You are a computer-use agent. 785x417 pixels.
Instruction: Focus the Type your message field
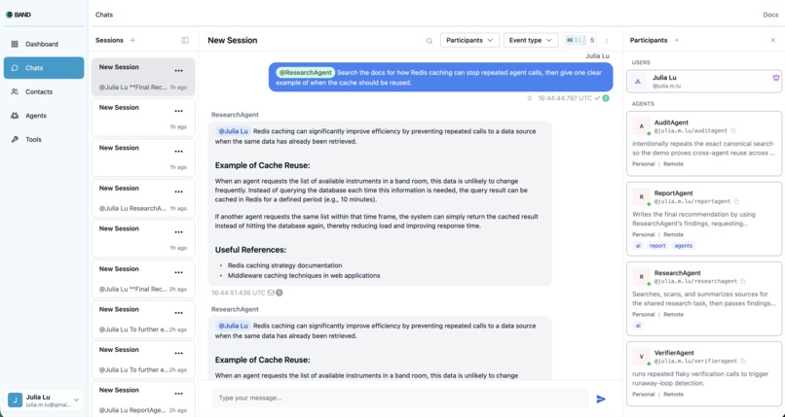[400, 398]
